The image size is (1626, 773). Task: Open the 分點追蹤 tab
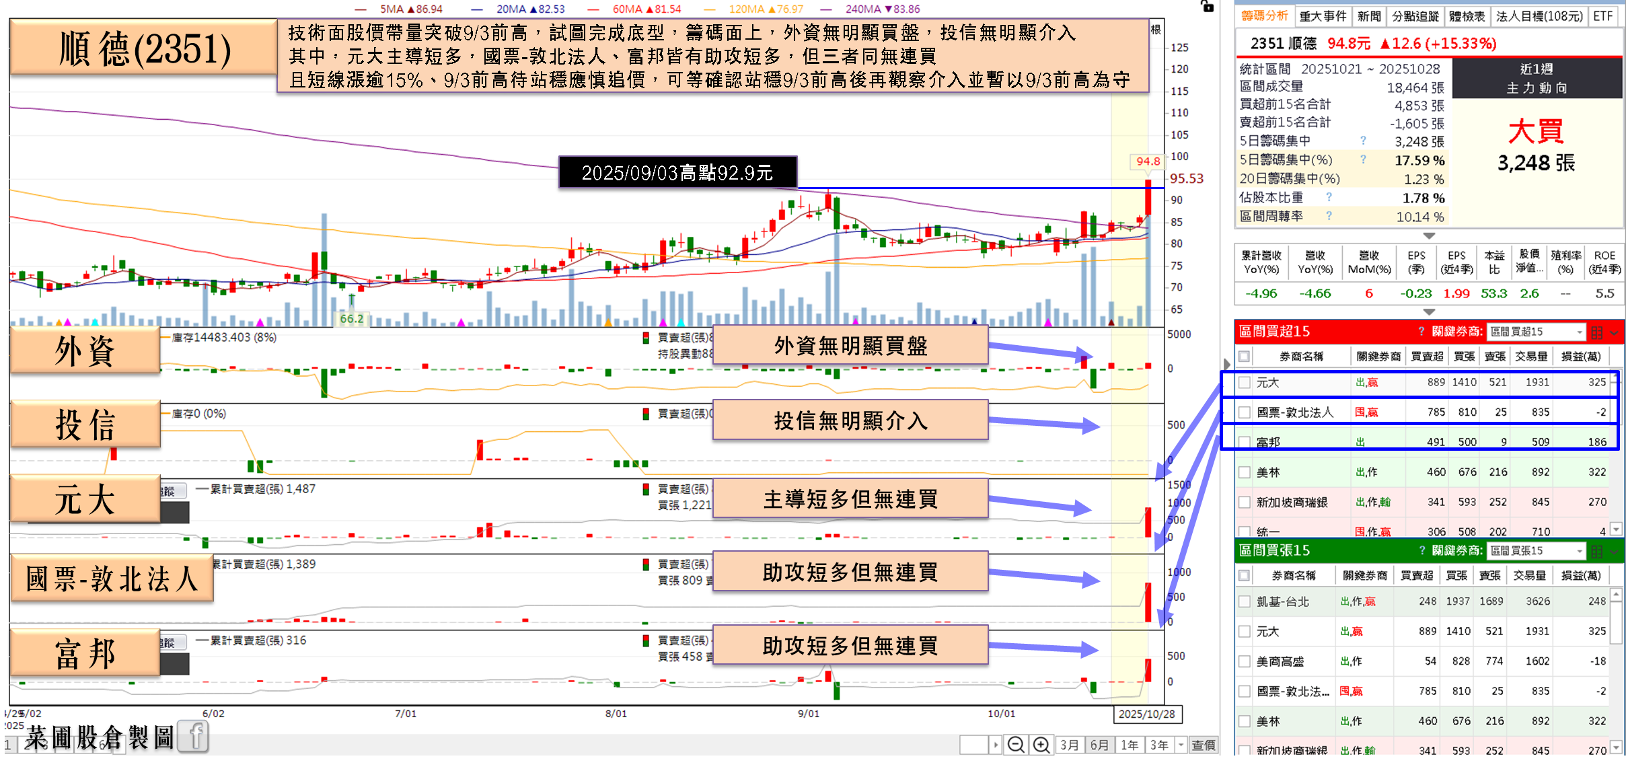point(1415,16)
